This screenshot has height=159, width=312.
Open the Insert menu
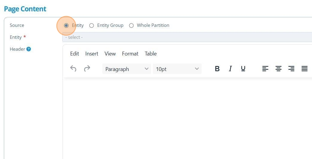[92, 54]
